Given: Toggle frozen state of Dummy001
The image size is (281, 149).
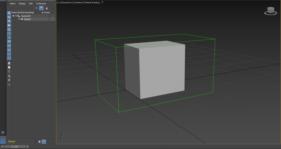Looking at the screenshot, I should point(49,16).
